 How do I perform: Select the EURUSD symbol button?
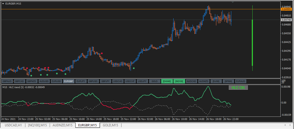56,81
